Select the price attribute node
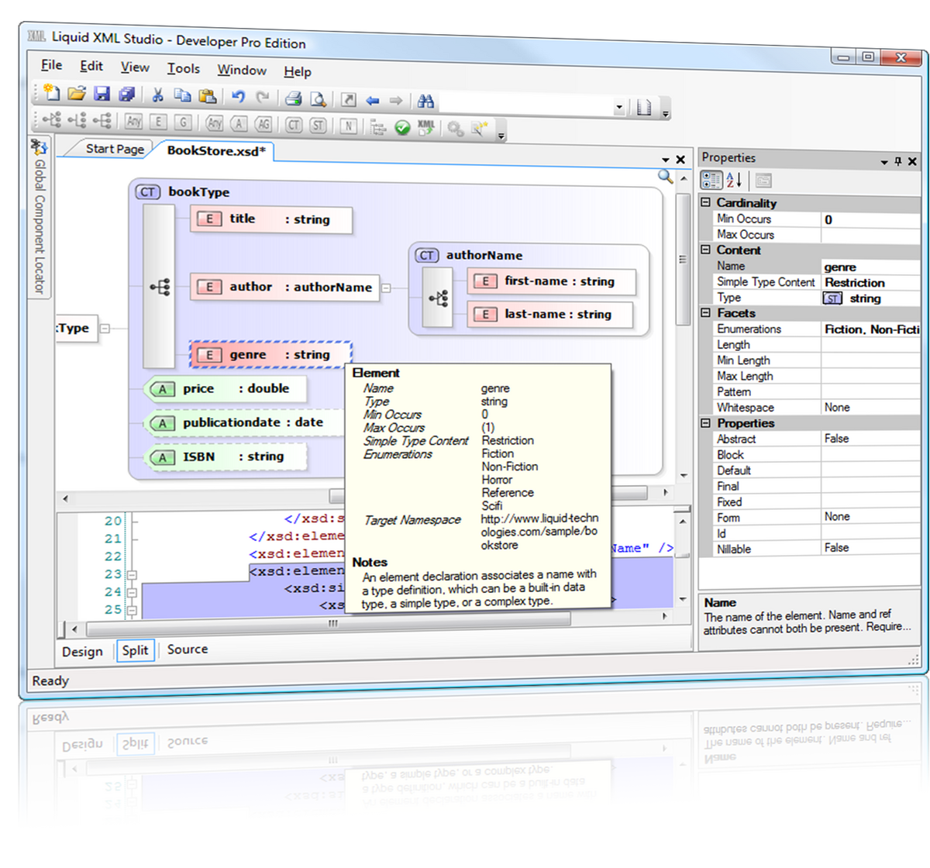This screenshot has width=930, height=868. [226, 389]
